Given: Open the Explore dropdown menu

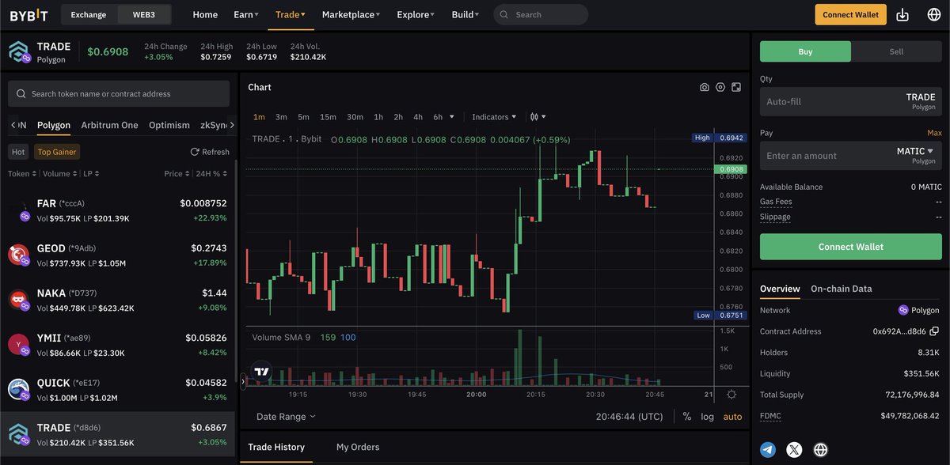Looking at the screenshot, I should coord(416,14).
